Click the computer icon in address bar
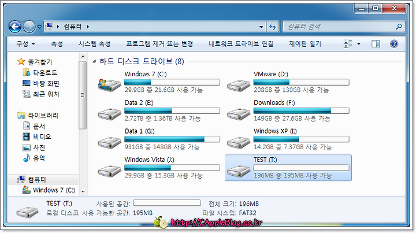The image size is (416, 233). [49, 26]
